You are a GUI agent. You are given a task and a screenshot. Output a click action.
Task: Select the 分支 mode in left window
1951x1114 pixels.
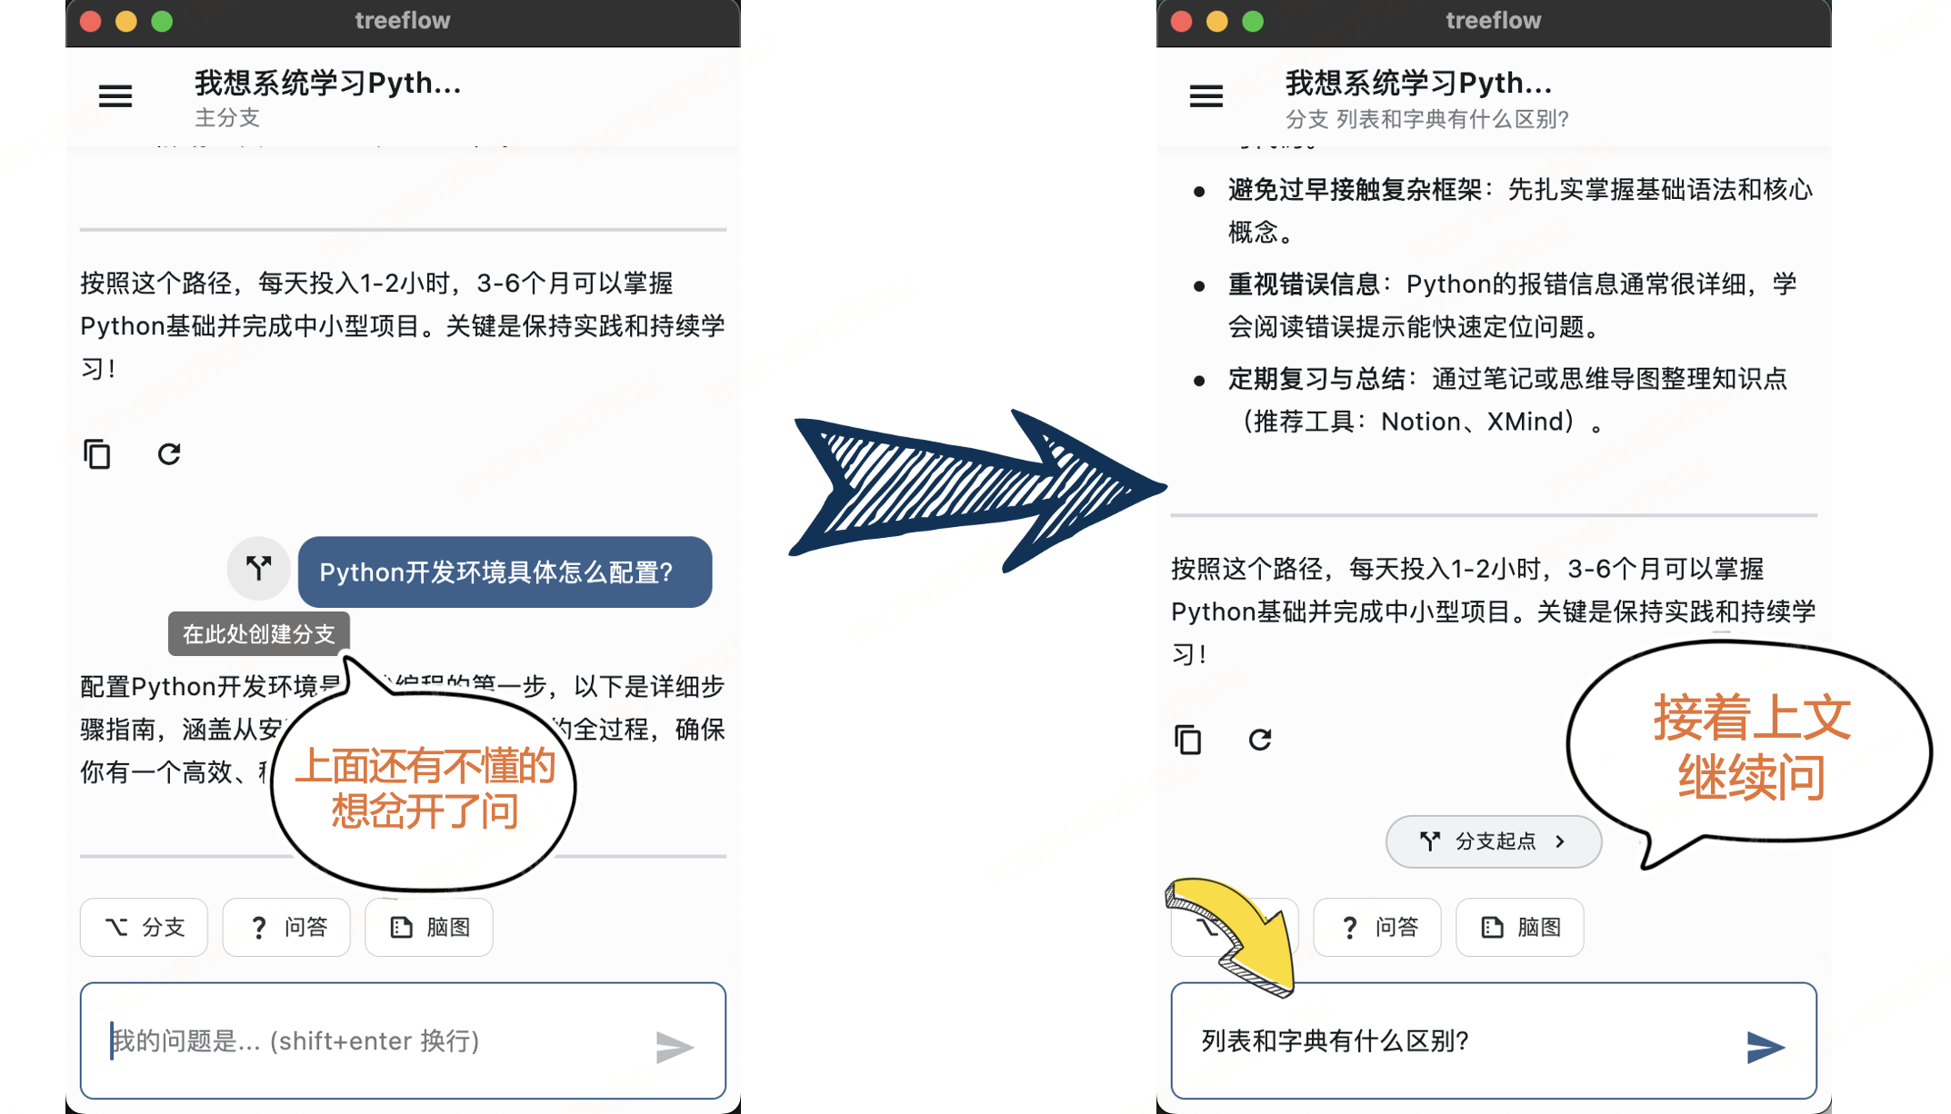[144, 927]
